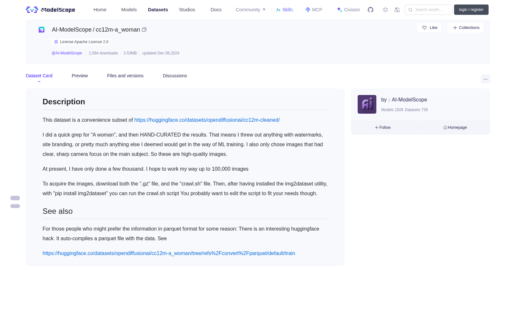Click the 3.53MB size text
Image resolution: width=516 pixels, height=322 pixels.
click(130, 53)
